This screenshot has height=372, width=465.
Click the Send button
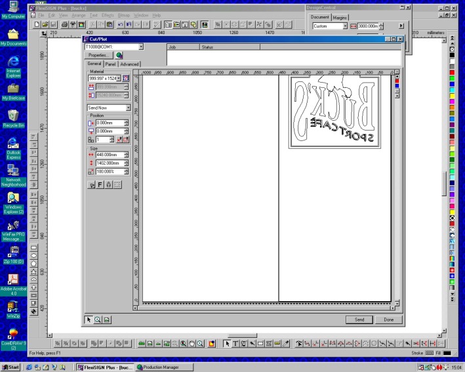pyautogui.click(x=359, y=320)
